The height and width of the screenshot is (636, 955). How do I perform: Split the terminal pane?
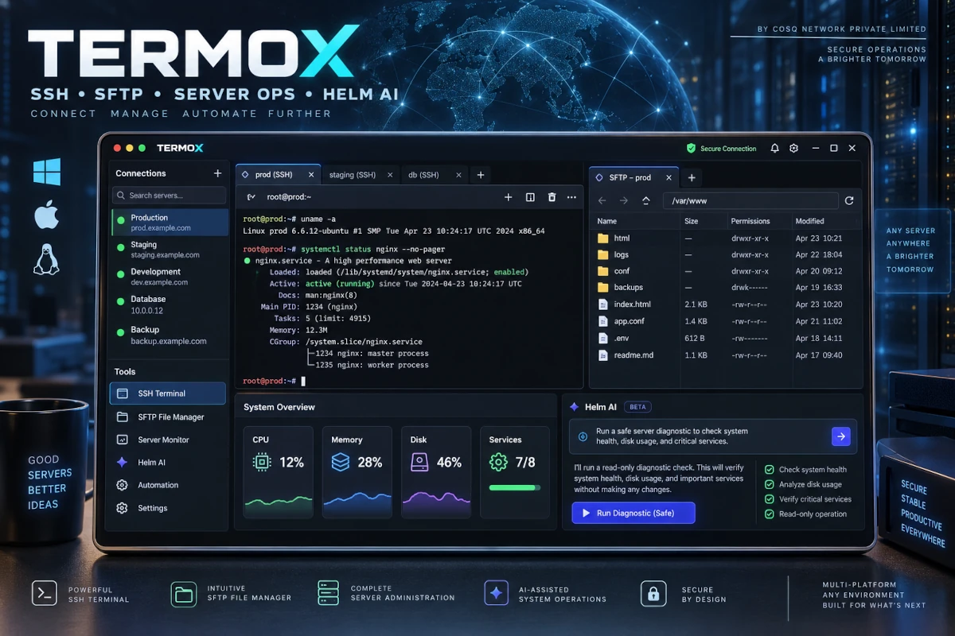click(x=530, y=197)
